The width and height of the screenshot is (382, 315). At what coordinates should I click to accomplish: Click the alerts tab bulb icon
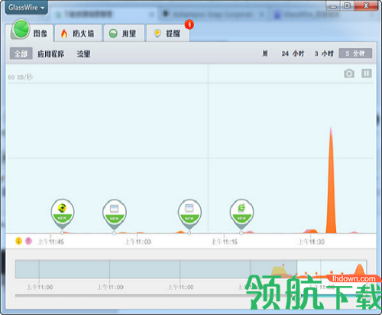(x=157, y=34)
